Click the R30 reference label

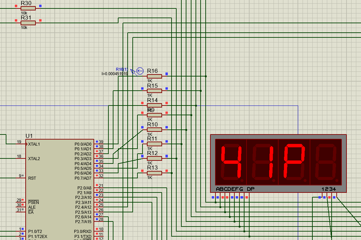pyautogui.click(x=26, y=3)
